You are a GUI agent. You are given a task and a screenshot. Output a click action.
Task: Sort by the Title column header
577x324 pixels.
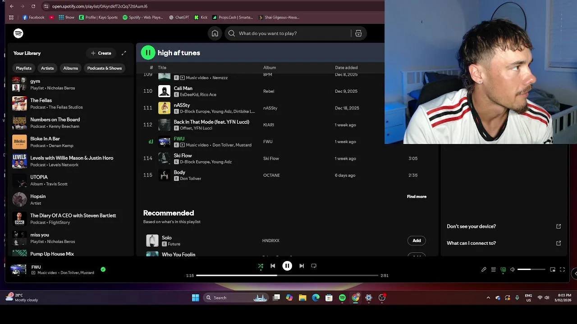162,67
